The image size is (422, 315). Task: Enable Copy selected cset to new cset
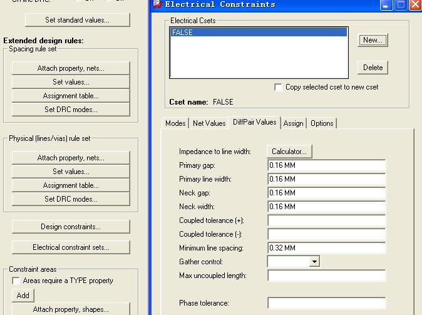click(278, 87)
